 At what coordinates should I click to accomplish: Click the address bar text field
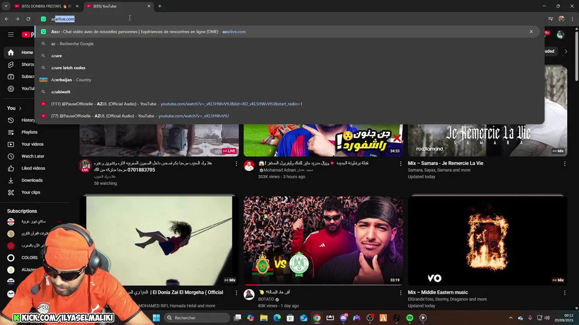(x=289, y=19)
